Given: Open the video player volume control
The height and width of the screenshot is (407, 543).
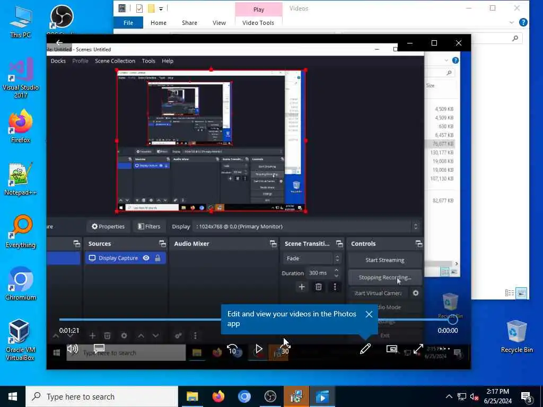Looking at the screenshot, I should [x=72, y=349].
